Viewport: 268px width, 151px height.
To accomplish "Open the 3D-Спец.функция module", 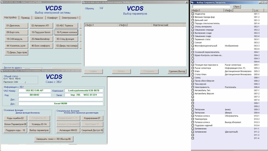I will click(x=66, y=39).
